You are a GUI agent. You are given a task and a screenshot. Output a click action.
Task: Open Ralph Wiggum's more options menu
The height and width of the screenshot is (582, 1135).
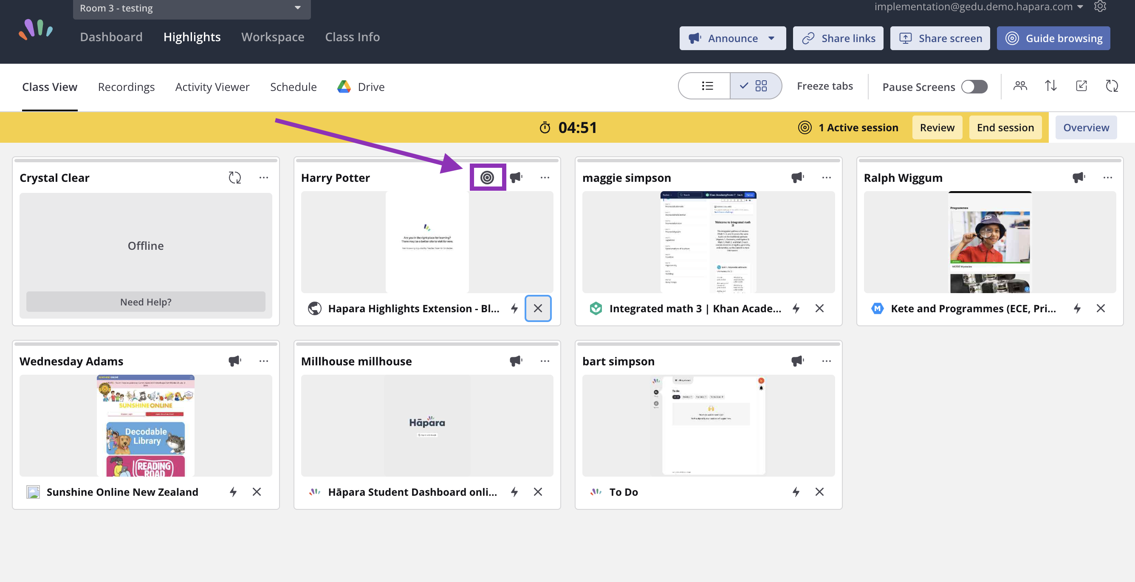coord(1108,178)
